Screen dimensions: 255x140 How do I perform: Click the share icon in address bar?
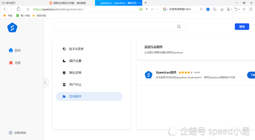152,9
